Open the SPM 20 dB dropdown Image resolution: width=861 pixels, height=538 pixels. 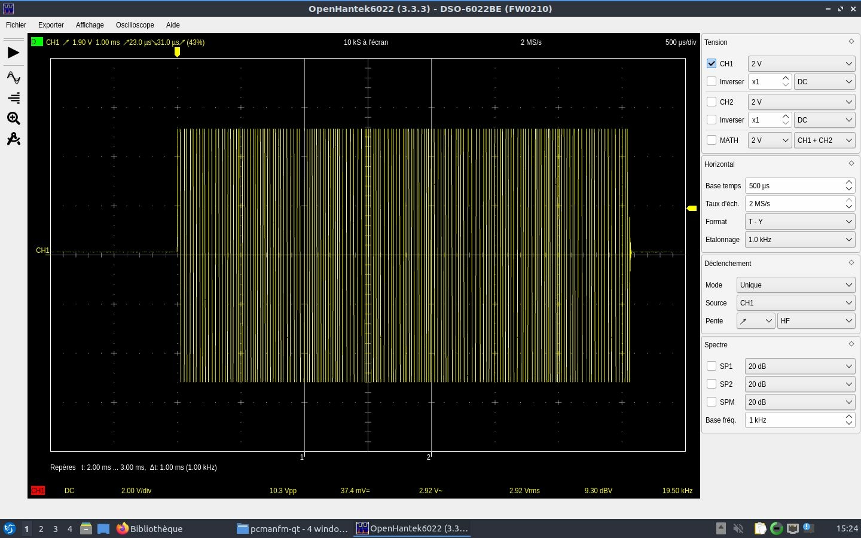pyautogui.click(x=800, y=402)
